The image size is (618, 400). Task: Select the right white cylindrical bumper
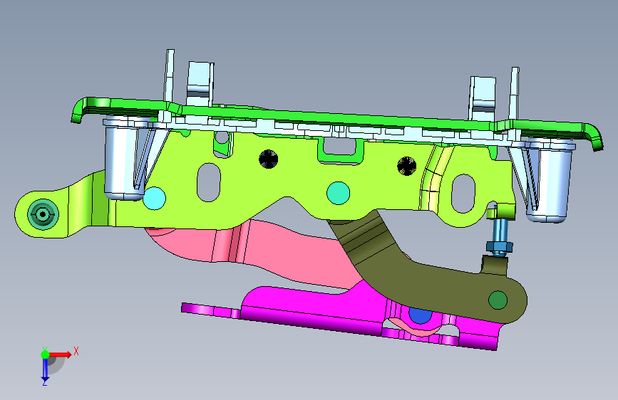[x=552, y=179]
